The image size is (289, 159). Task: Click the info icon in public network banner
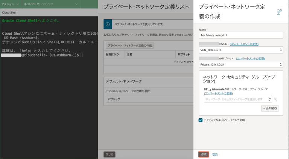108,24
